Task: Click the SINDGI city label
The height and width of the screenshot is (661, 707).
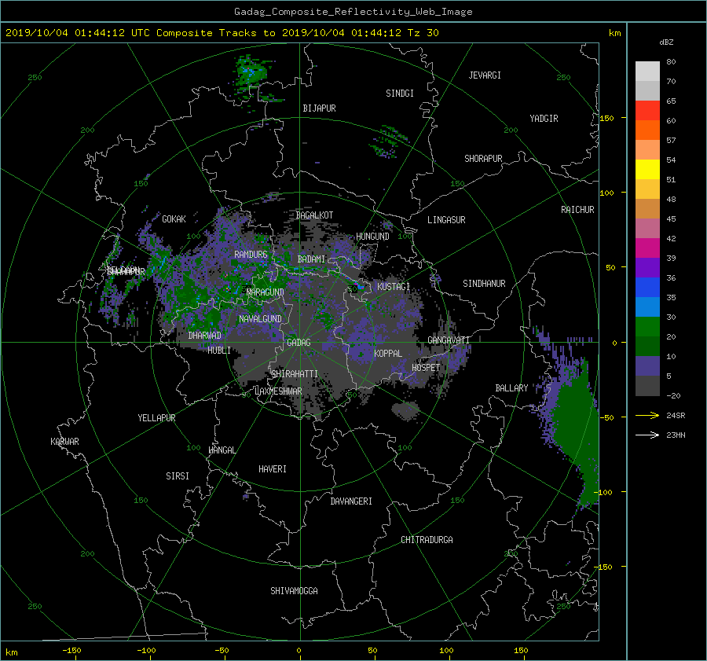Action: [400, 94]
